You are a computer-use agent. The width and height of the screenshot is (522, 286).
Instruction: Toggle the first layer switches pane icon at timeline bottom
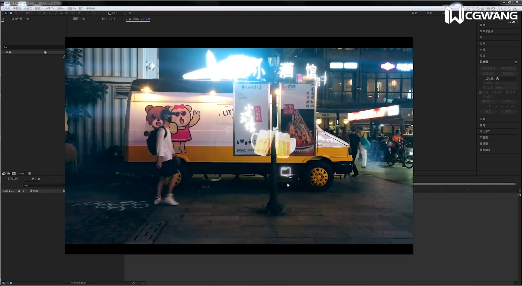click(4, 283)
